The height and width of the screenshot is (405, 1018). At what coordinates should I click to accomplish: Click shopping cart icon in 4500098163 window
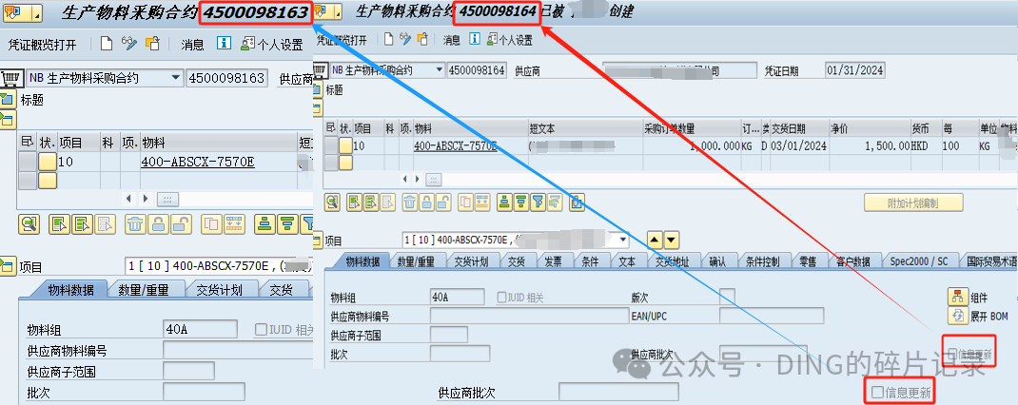pos(10,78)
